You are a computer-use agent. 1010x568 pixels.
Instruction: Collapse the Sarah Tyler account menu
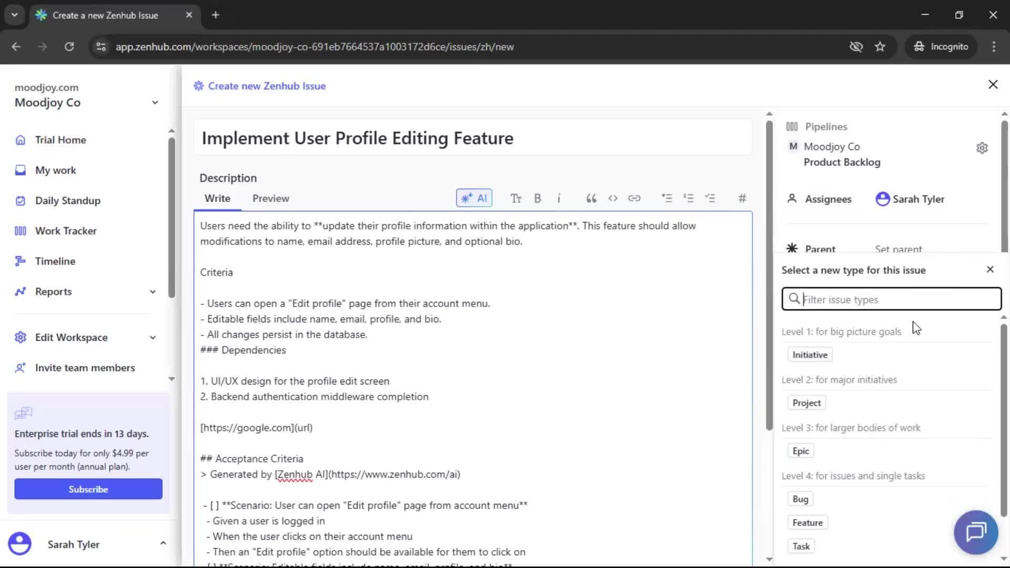pyautogui.click(x=163, y=543)
